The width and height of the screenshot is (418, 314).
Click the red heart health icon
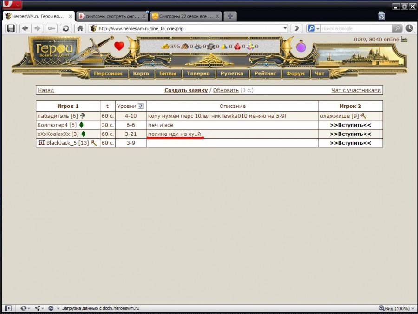119,46
